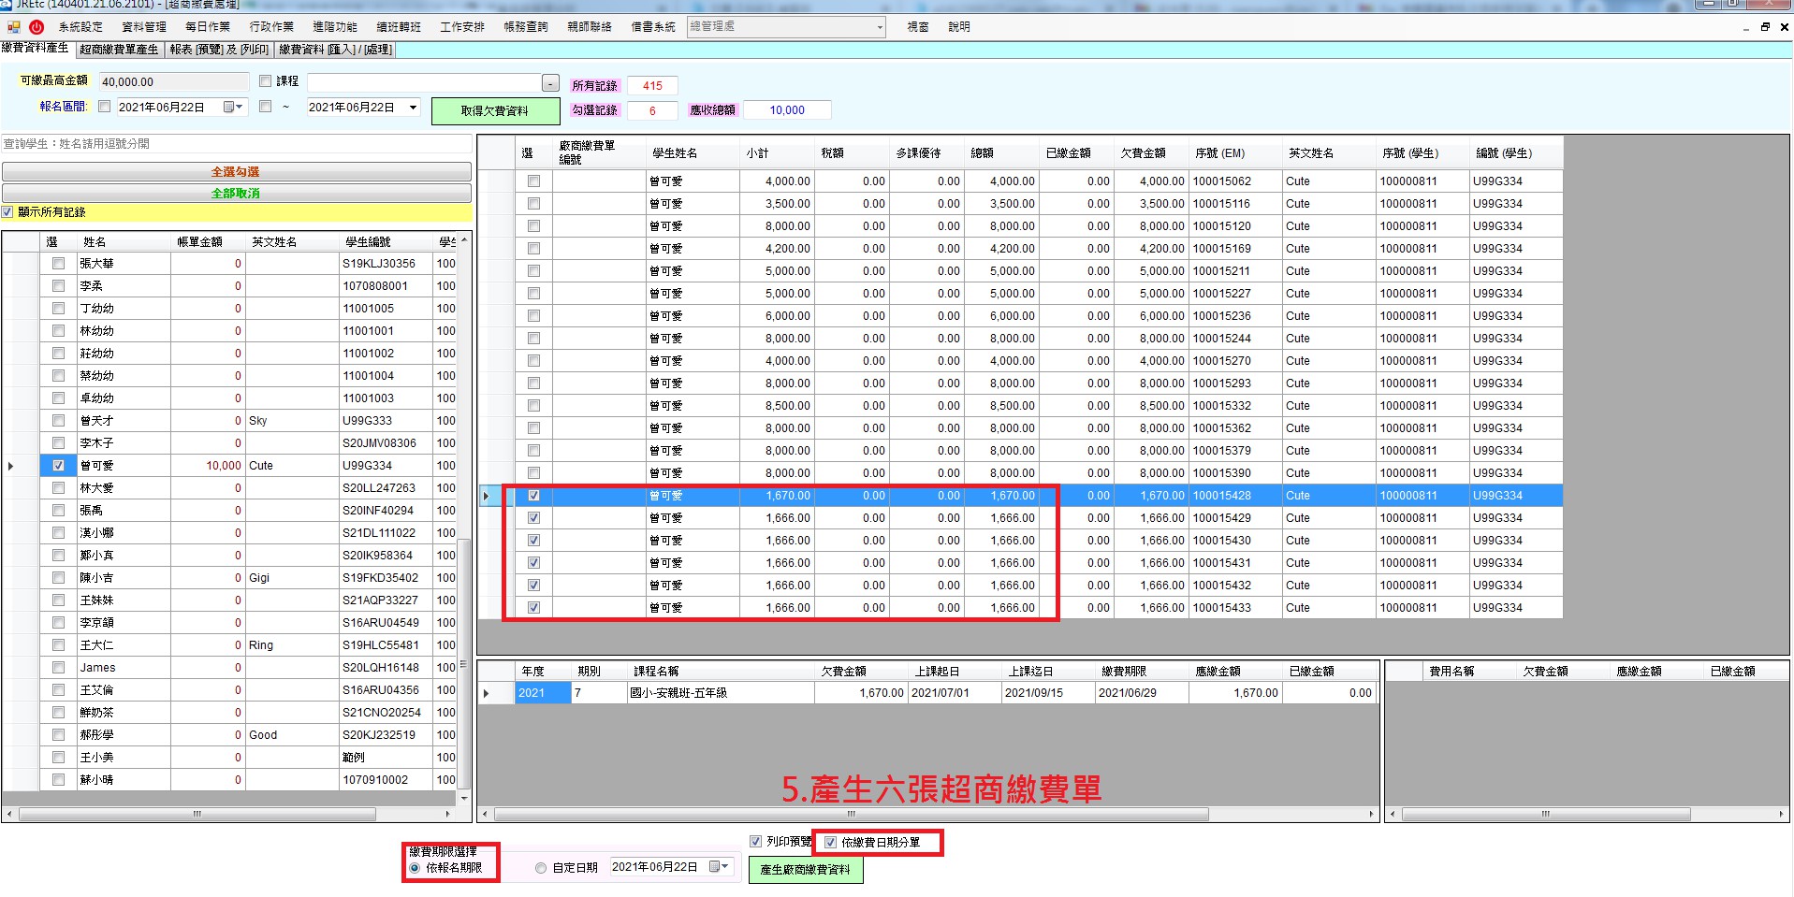Uncheck the 依繳費日期分單 checkbox
1794x897 pixels.
830,842
